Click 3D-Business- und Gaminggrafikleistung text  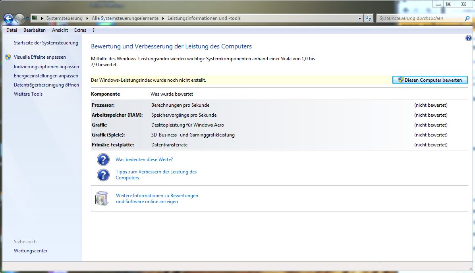click(193, 135)
